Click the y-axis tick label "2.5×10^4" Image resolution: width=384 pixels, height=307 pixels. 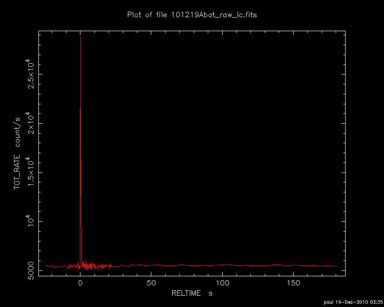(x=30, y=74)
